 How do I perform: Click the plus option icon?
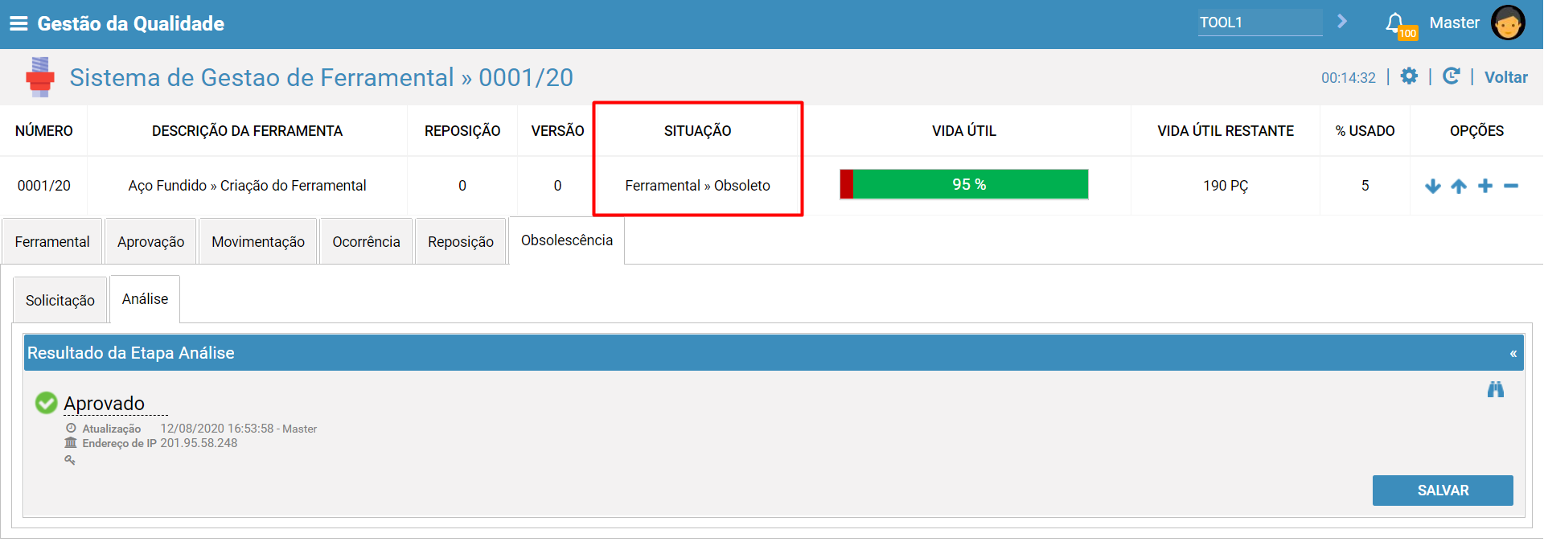click(x=1485, y=186)
